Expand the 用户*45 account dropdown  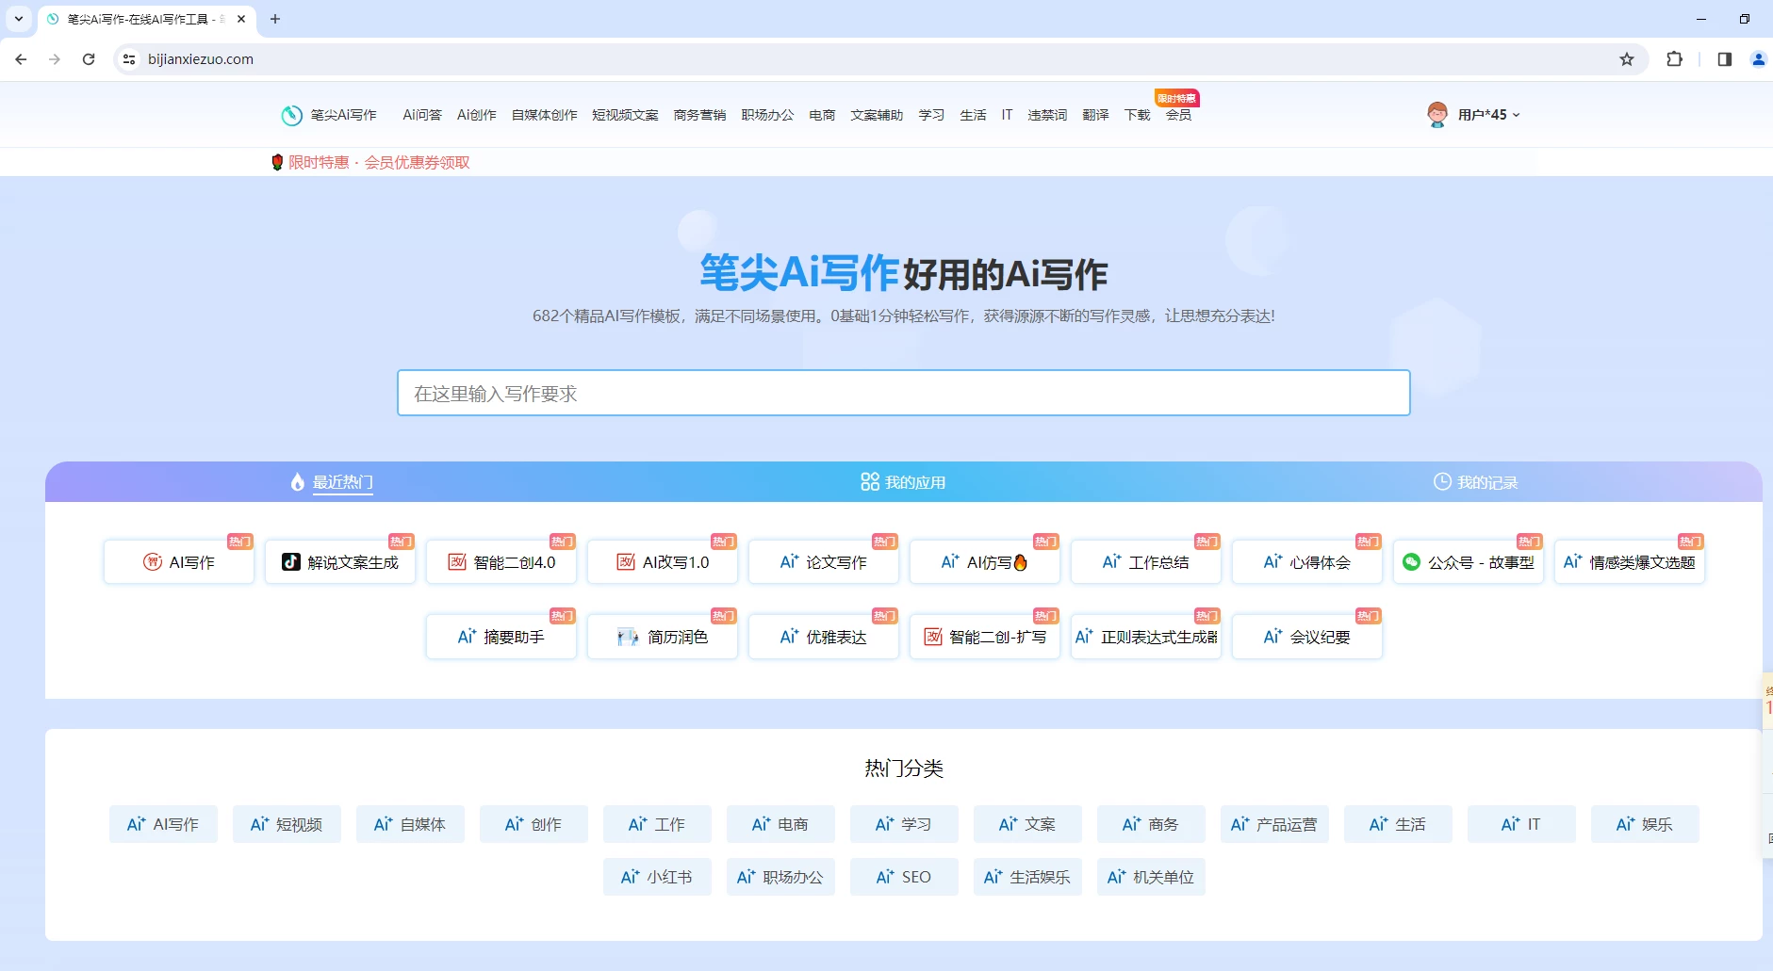[x=1489, y=115]
